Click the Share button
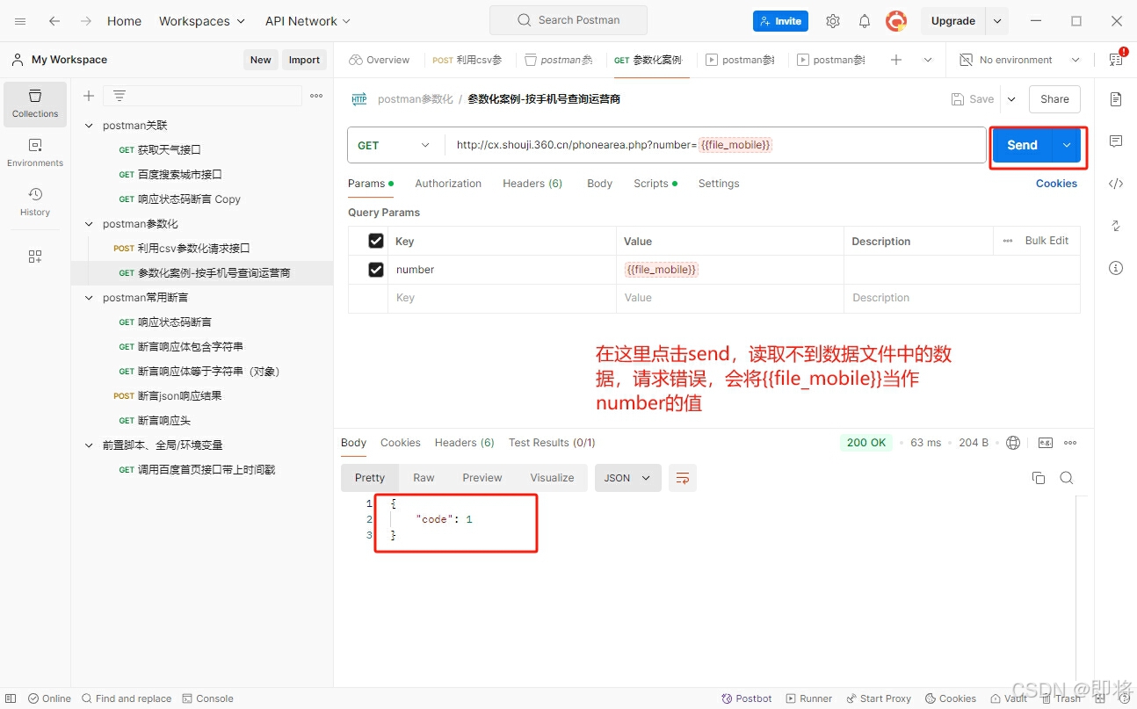1137x709 pixels. point(1054,99)
